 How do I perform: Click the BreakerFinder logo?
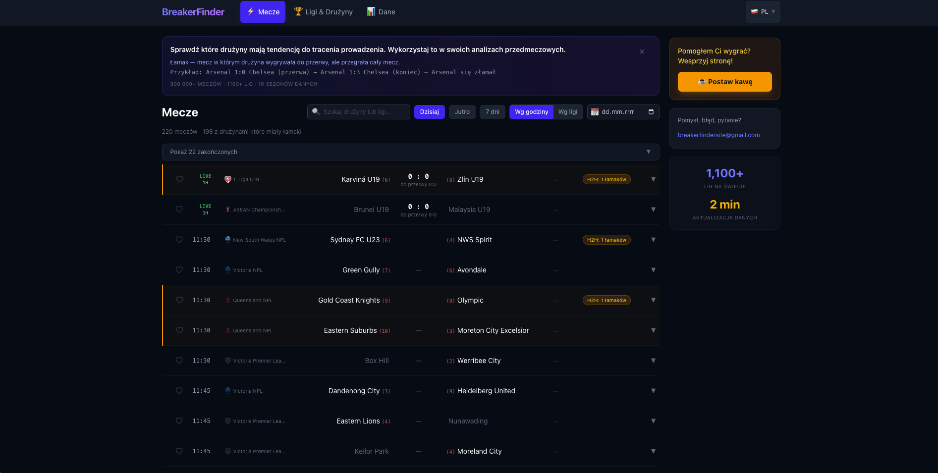click(x=193, y=12)
